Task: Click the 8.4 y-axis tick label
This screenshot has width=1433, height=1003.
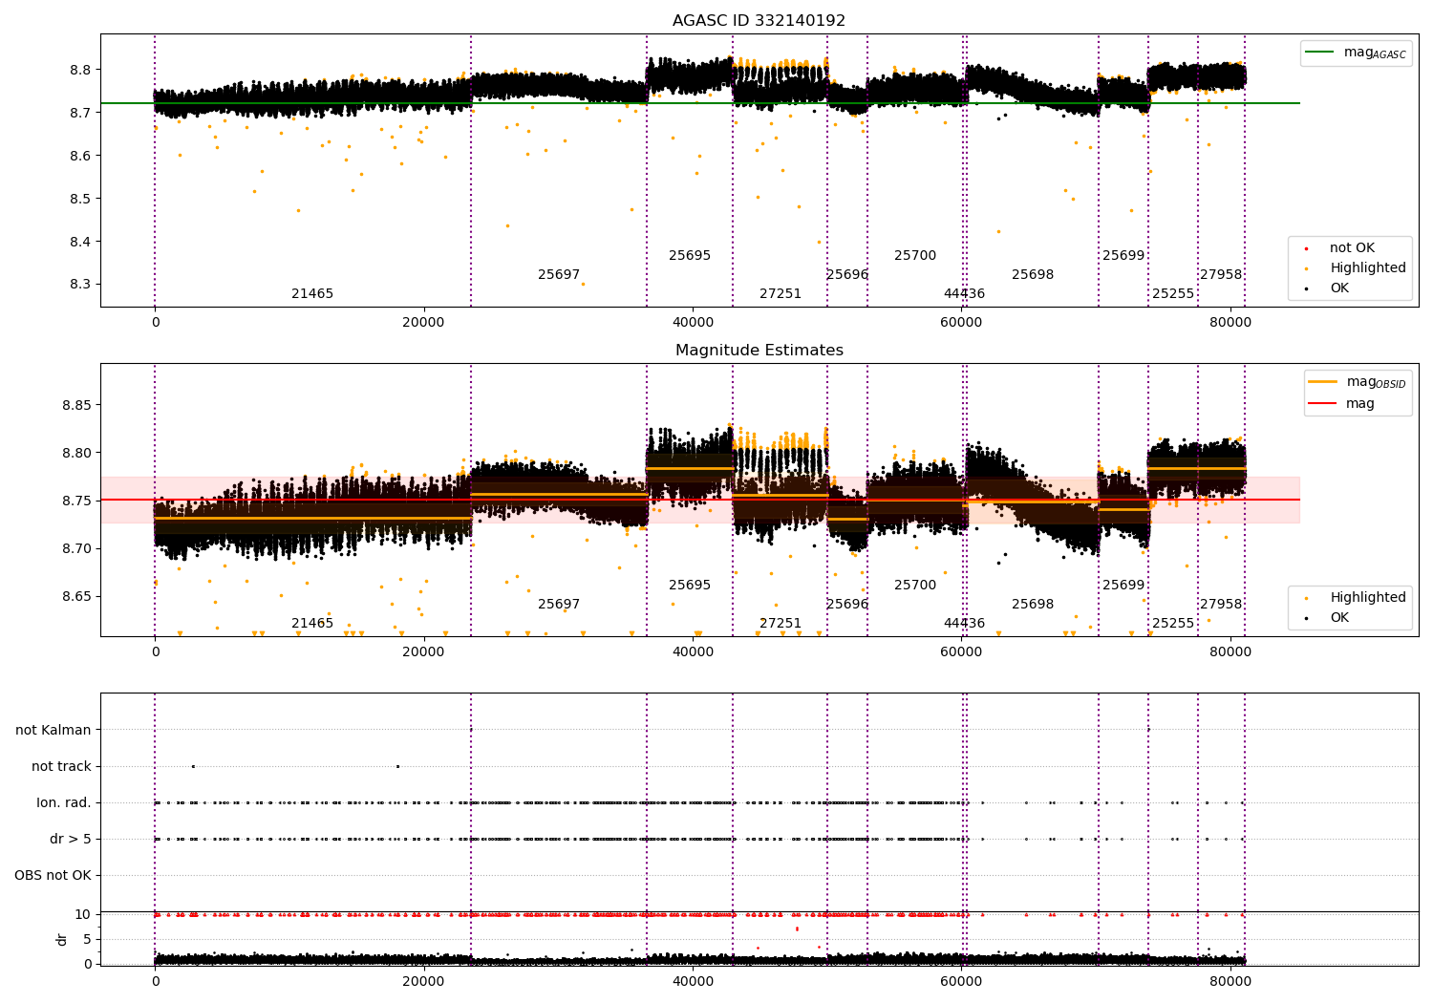Action: (x=80, y=242)
